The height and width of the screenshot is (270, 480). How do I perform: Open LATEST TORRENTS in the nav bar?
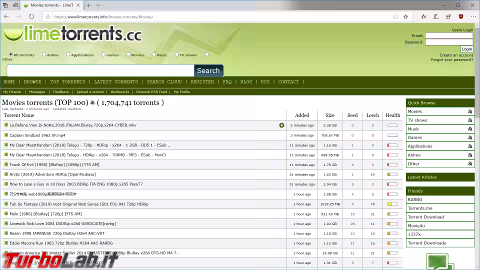[116, 81]
